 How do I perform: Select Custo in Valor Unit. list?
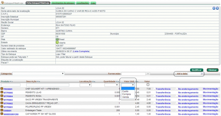(x=125, y=91)
